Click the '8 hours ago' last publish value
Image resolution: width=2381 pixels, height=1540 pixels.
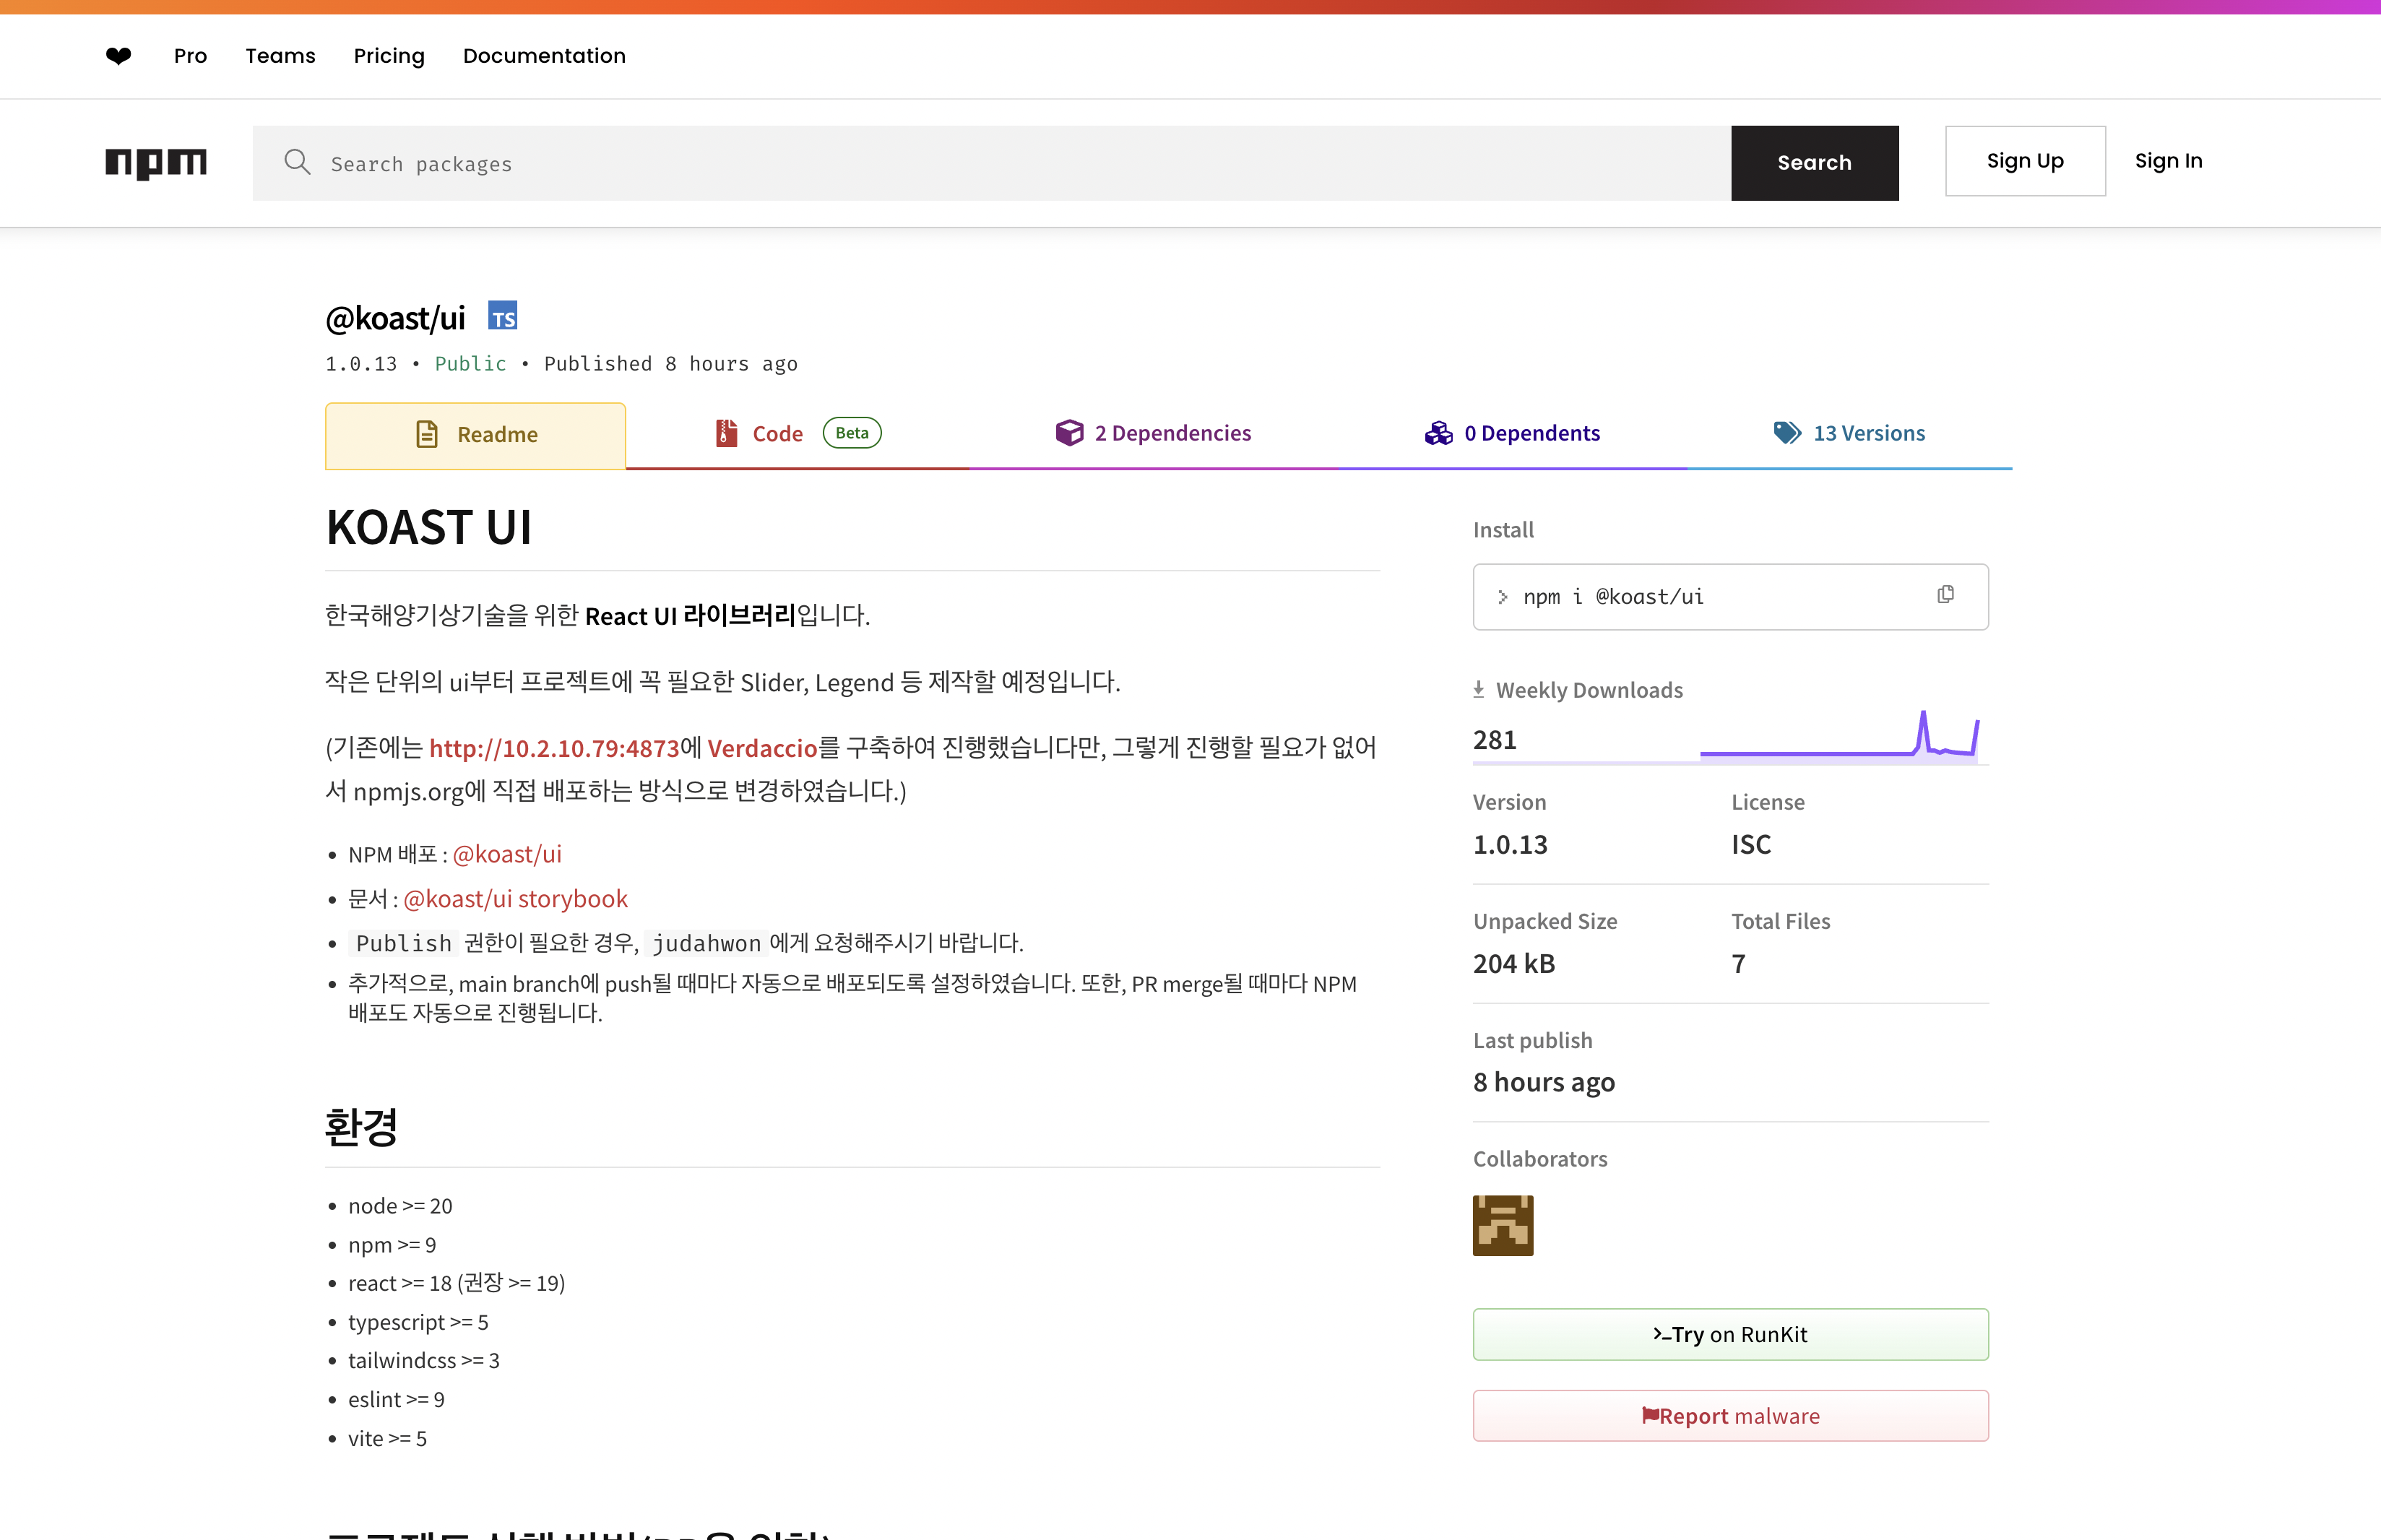click(1544, 1083)
